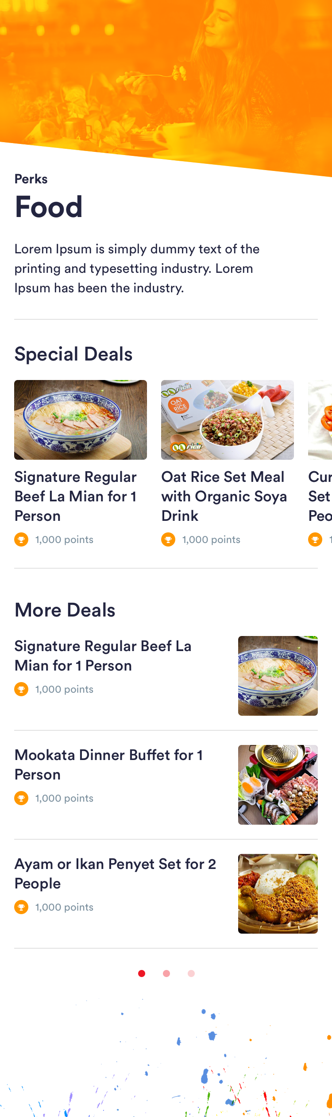Click trophy icon under Signature Beef La Mian card

click(x=21, y=539)
